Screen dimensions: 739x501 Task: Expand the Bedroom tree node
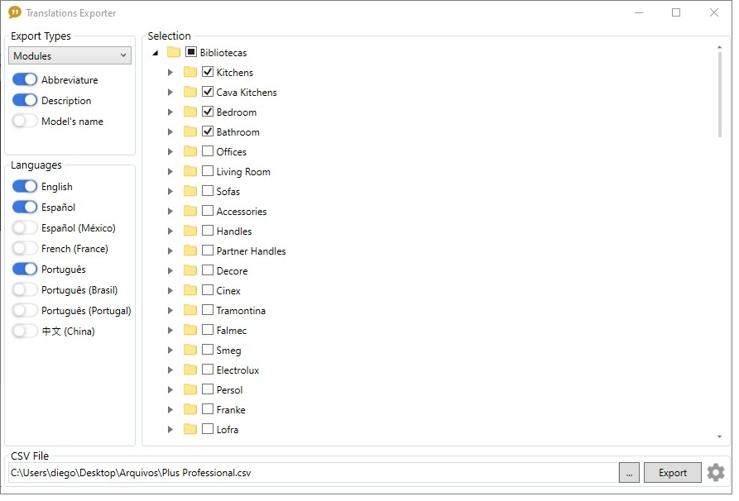tap(171, 112)
